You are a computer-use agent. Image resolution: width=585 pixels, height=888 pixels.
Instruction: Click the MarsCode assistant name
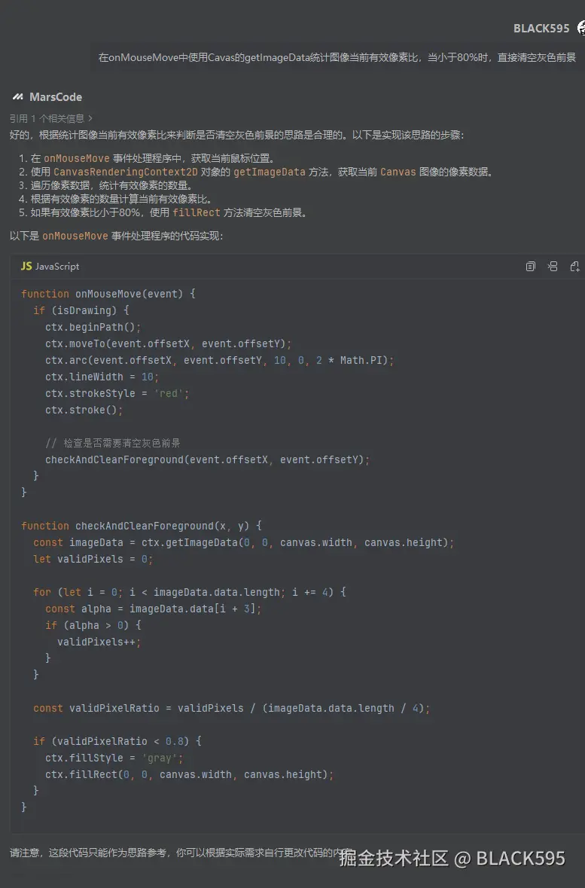click(56, 97)
